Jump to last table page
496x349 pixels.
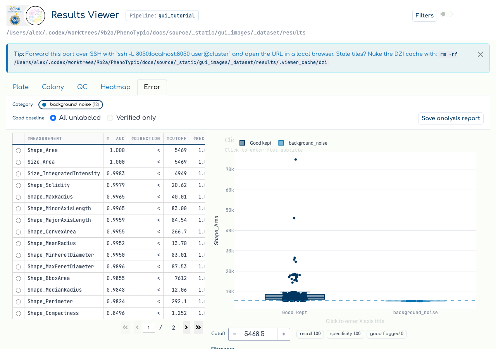(198, 328)
